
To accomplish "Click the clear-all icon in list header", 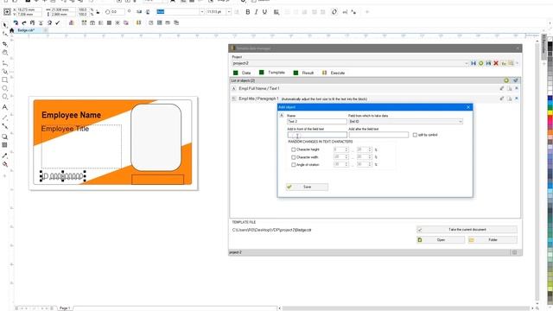I will tap(515, 80).
